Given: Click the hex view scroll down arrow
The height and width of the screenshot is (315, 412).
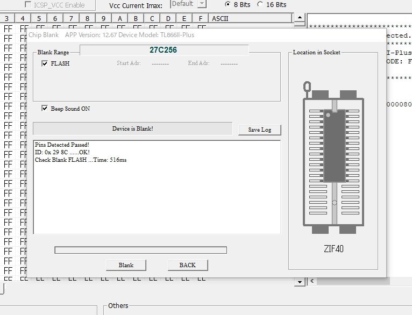Looking at the screenshot, I should pos(300,282).
